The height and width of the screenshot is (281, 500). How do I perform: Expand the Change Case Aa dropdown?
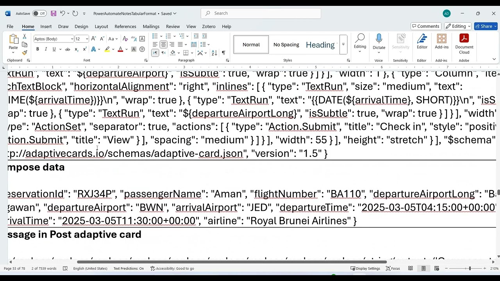117,39
